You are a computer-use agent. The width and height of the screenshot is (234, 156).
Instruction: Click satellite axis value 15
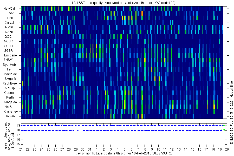click(18, 144)
